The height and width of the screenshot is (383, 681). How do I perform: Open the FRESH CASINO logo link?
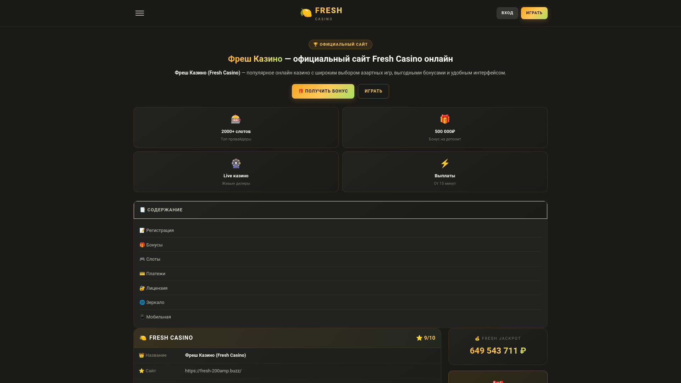[x=321, y=13]
